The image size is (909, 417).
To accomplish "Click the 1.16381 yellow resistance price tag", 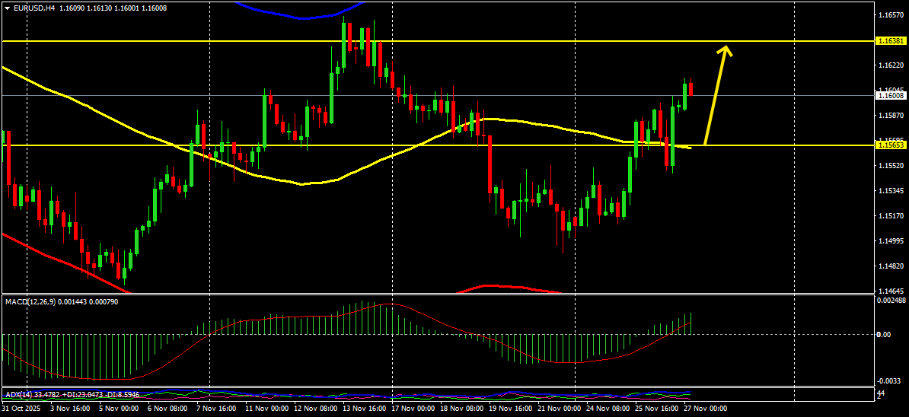I will click(x=891, y=41).
